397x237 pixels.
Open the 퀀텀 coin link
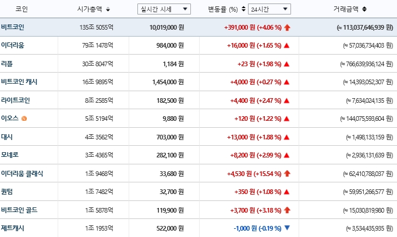point(7,192)
